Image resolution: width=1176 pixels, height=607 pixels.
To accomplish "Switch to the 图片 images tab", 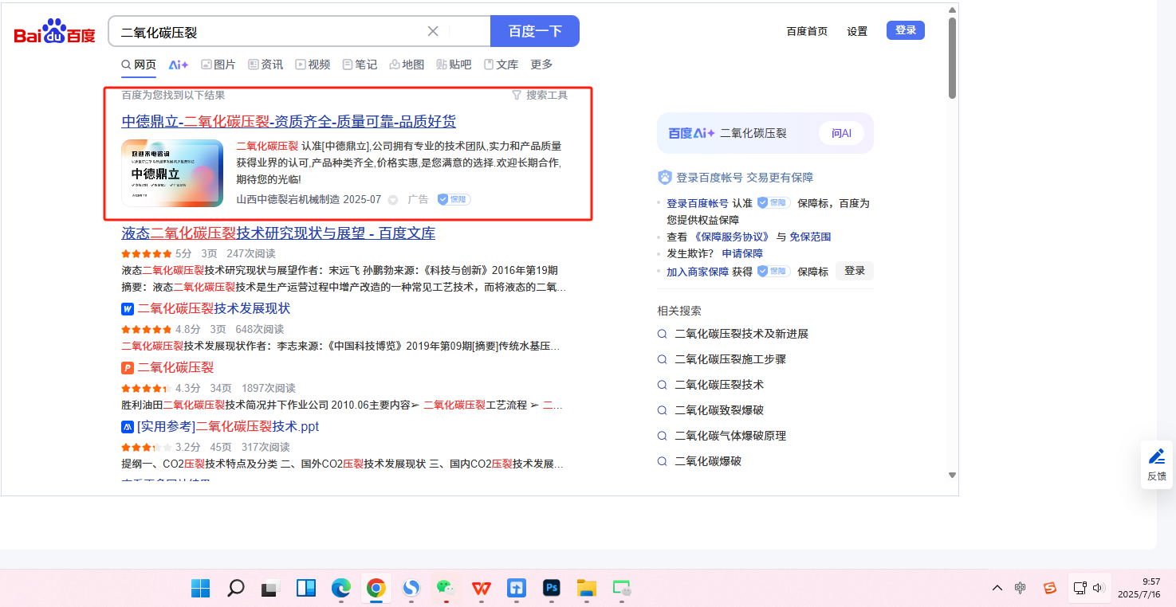I will (x=218, y=65).
